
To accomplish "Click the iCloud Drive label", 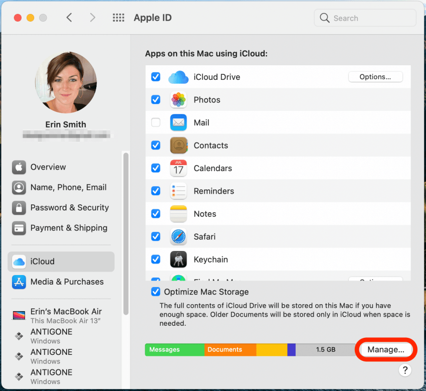I will tap(217, 77).
